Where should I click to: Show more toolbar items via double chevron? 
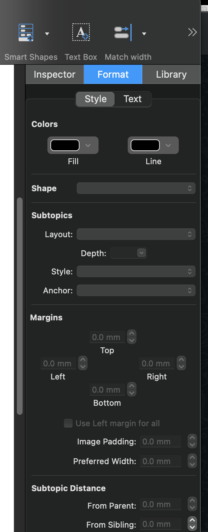pyautogui.click(x=192, y=32)
